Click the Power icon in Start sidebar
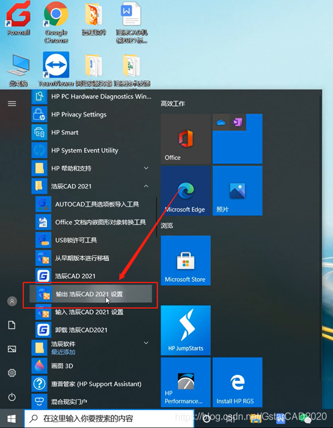333x428 pixels. [11, 397]
